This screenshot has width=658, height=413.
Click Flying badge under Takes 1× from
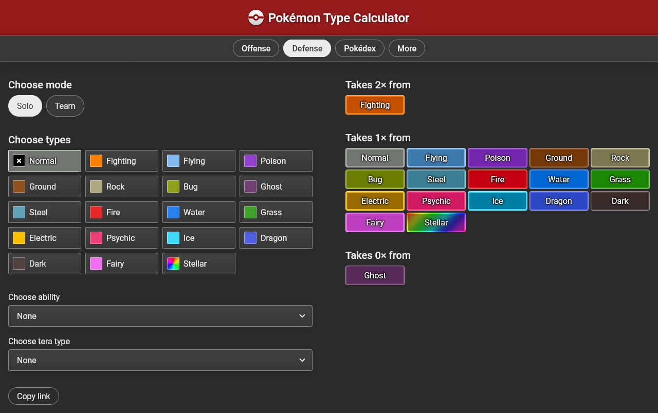pos(436,158)
